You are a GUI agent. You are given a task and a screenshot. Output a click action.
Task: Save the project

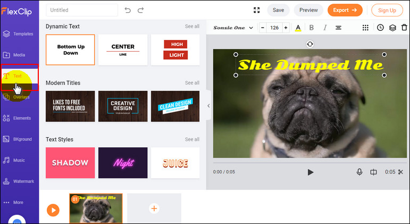(278, 10)
